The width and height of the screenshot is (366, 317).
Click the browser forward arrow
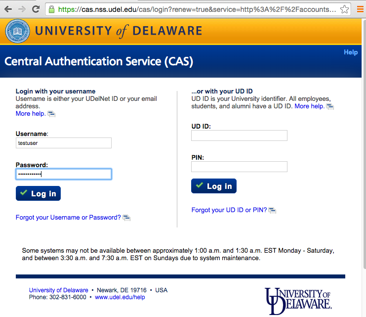point(22,9)
